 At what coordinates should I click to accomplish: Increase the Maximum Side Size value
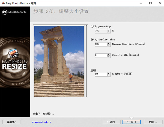109,43
